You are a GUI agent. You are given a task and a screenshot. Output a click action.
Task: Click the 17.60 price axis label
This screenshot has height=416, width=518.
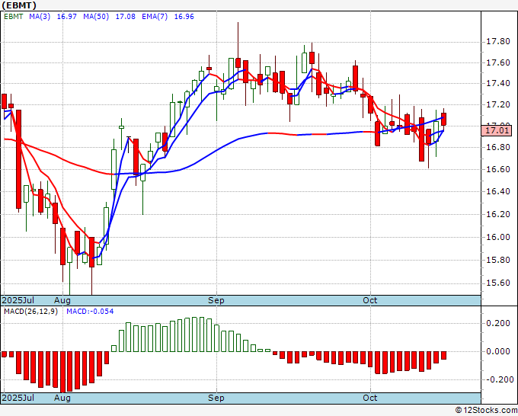498,62
